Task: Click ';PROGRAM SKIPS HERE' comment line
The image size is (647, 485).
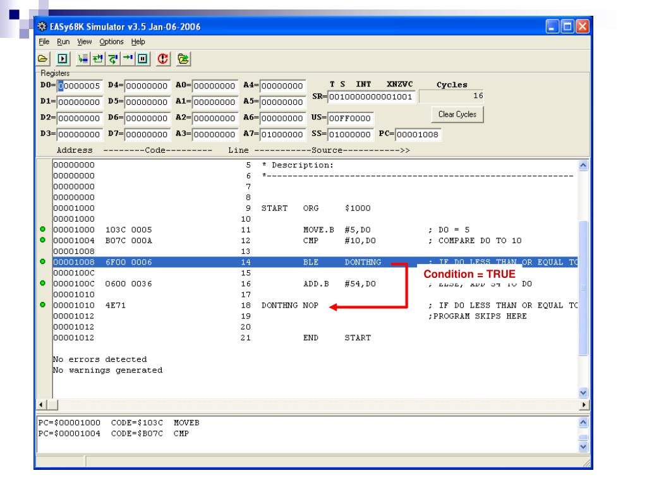Action: pos(478,316)
